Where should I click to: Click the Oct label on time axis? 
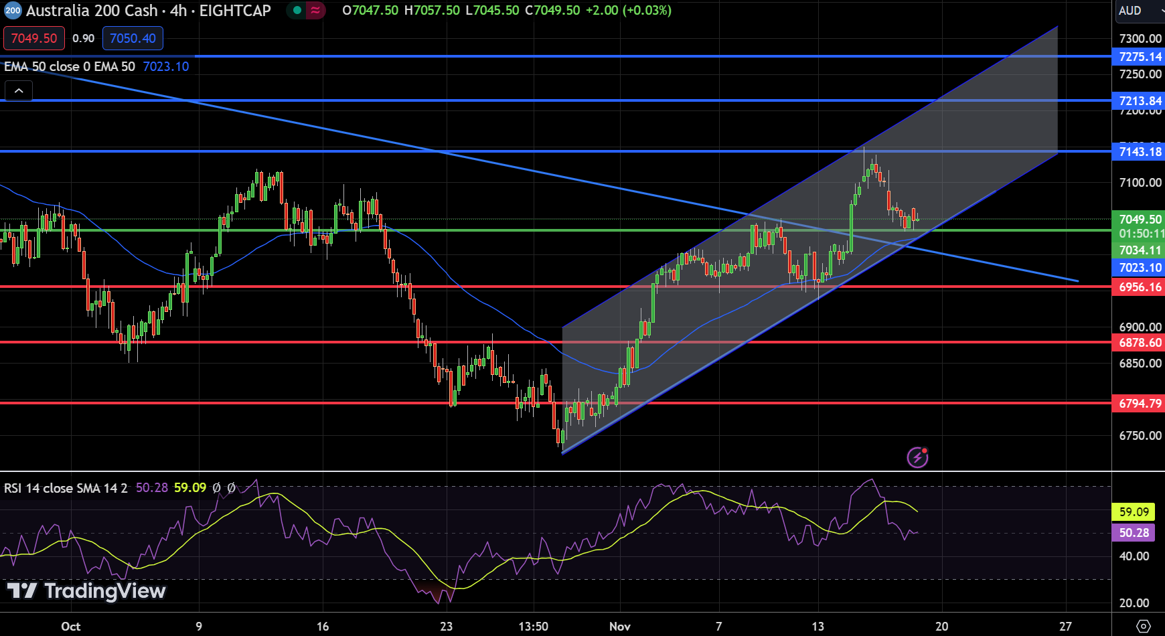pos(71,627)
